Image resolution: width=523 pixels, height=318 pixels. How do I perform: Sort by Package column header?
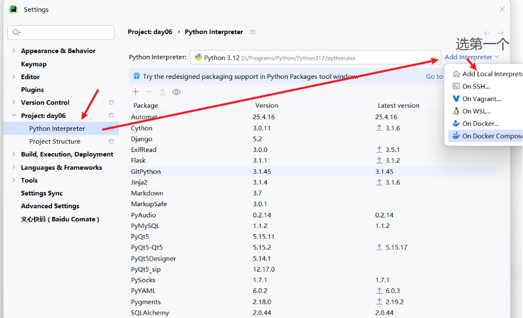point(146,105)
